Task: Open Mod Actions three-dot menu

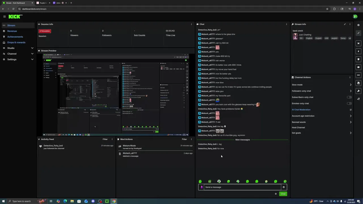Action: pyautogui.click(x=191, y=139)
